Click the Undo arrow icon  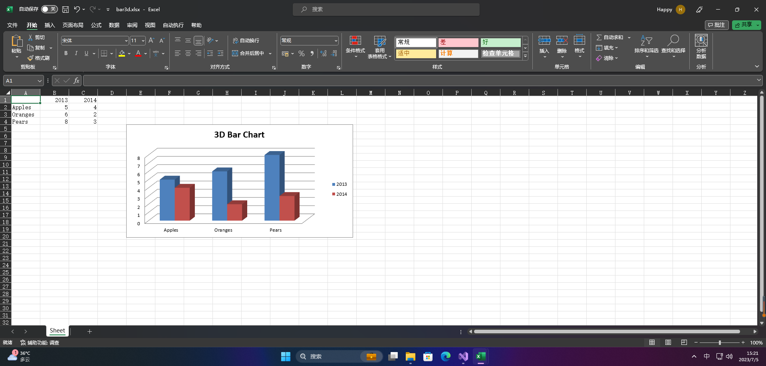pyautogui.click(x=77, y=9)
